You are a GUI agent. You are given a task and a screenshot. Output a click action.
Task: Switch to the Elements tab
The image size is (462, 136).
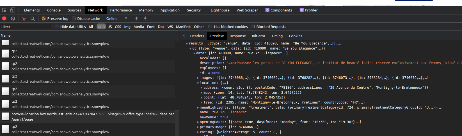32,10
